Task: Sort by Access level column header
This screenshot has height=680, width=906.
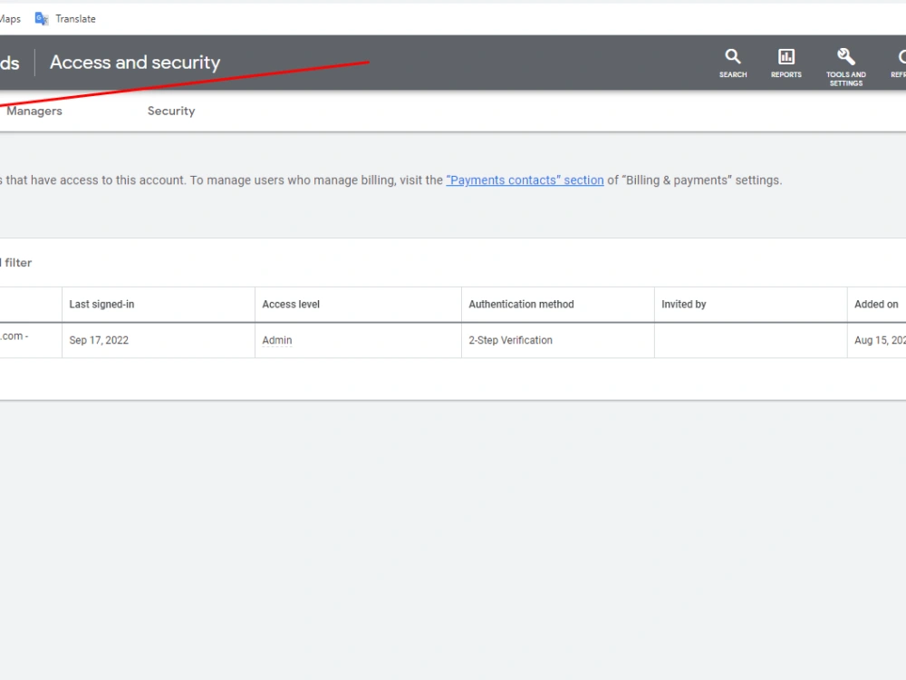Action: [291, 304]
